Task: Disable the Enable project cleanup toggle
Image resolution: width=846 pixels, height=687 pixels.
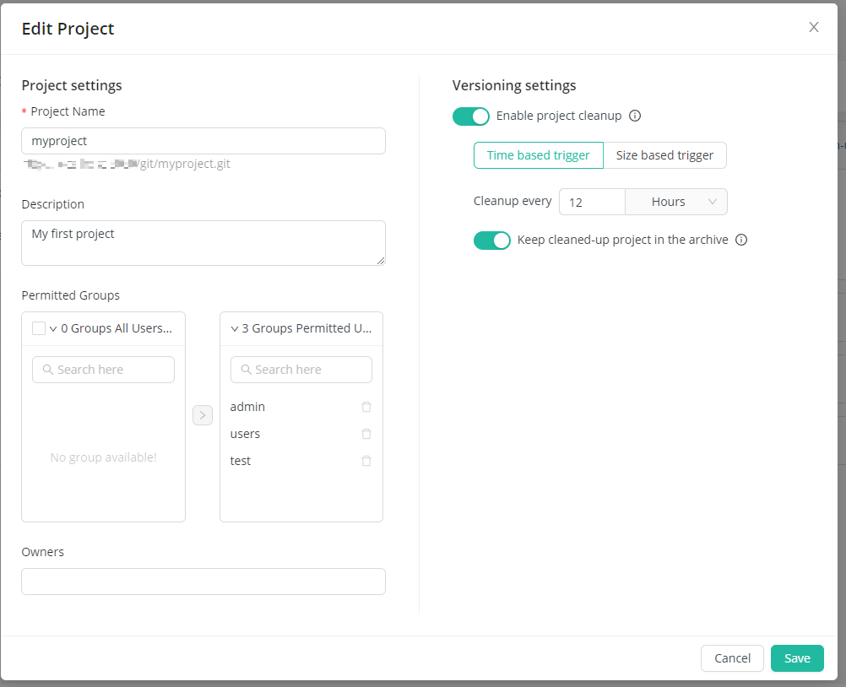Action: click(471, 116)
